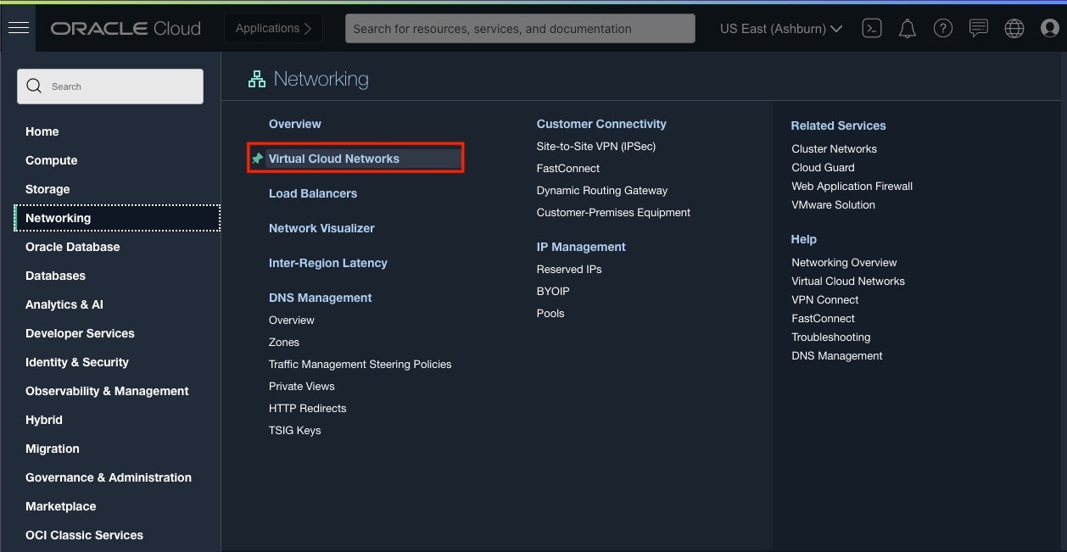Click the Oracle Cloud logo
Screen dimensions: 1067x552
126,28
